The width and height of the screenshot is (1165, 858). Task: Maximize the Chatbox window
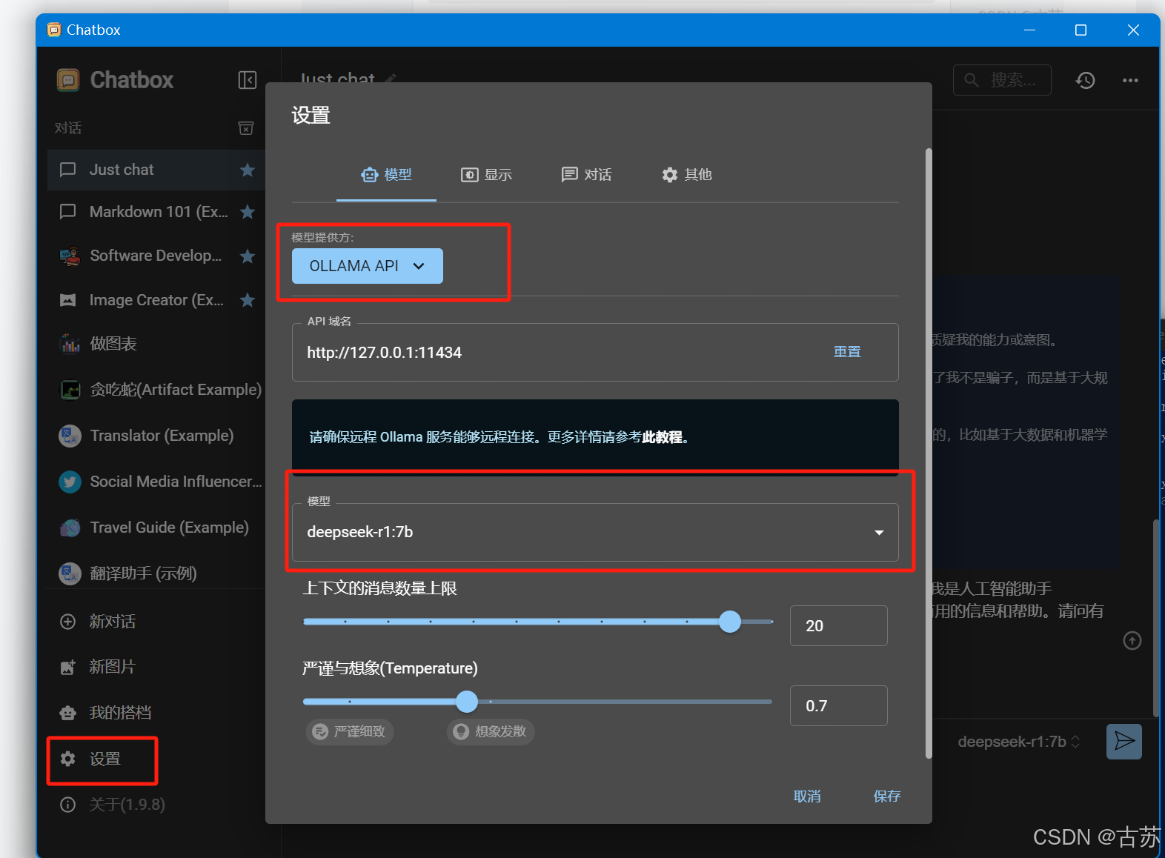[1081, 30]
